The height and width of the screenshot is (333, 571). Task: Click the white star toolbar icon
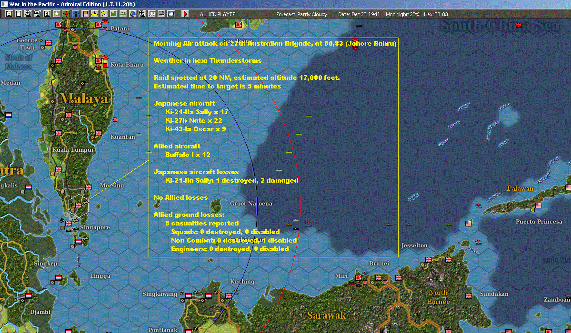pyautogui.click(x=57, y=14)
